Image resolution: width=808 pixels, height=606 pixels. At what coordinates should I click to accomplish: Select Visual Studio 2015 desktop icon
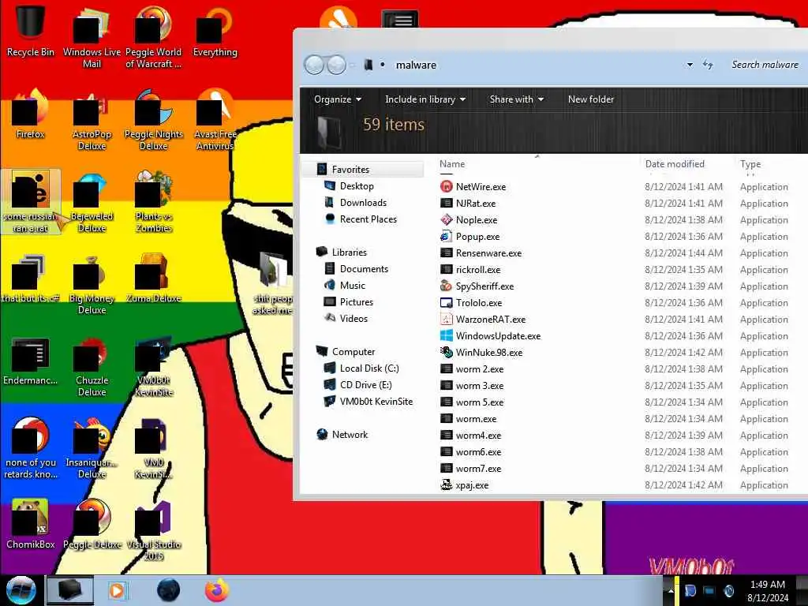point(154,530)
